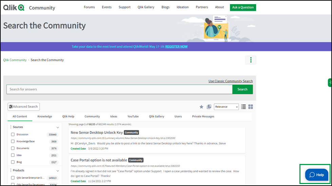Click the New Sense Desktop result URL

123,138
